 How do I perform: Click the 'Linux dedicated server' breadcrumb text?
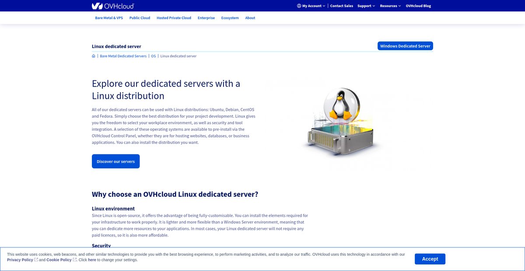pyautogui.click(x=178, y=56)
